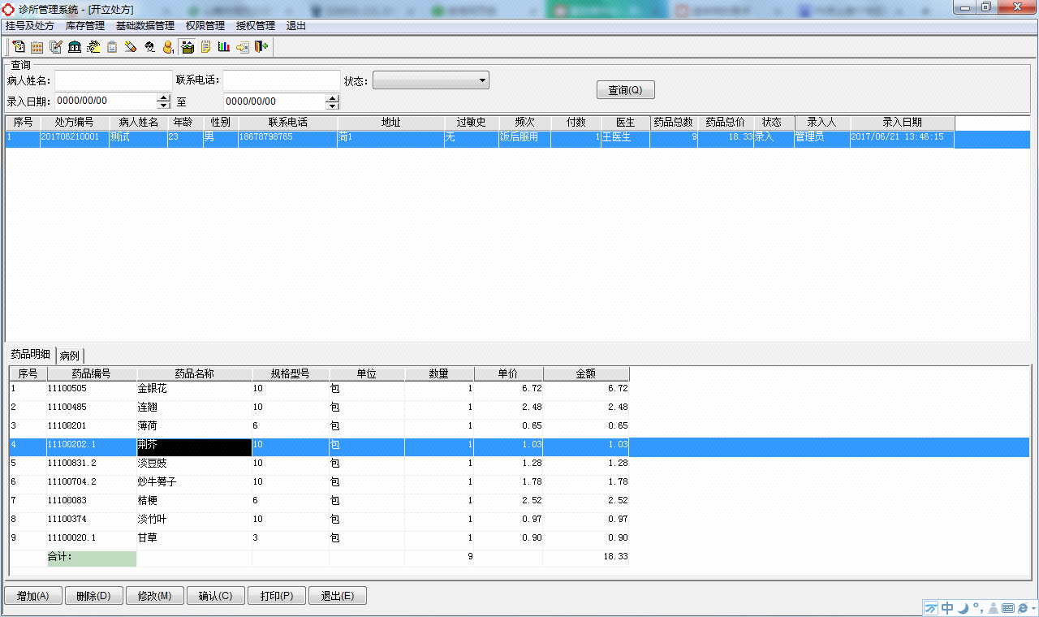This screenshot has height=617, width=1039.
Task: Click the Wubi logo on the IME bar
Action: click(931, 608)
